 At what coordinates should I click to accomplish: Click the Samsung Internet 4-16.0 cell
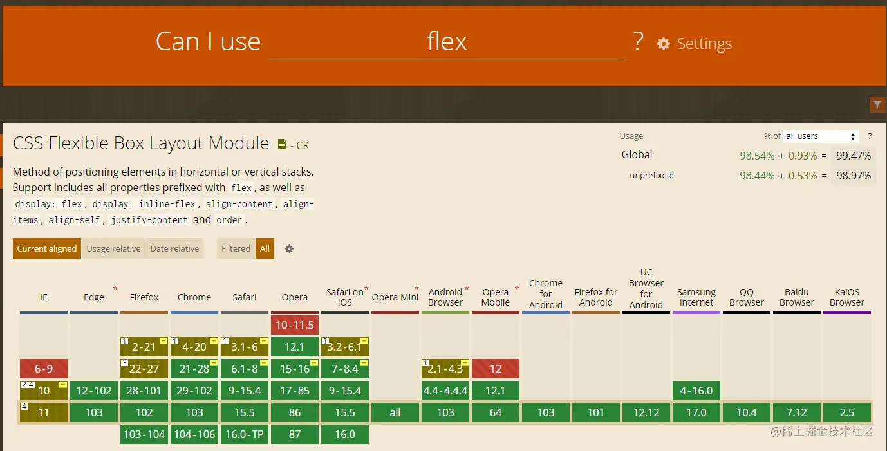coord(696,391)
